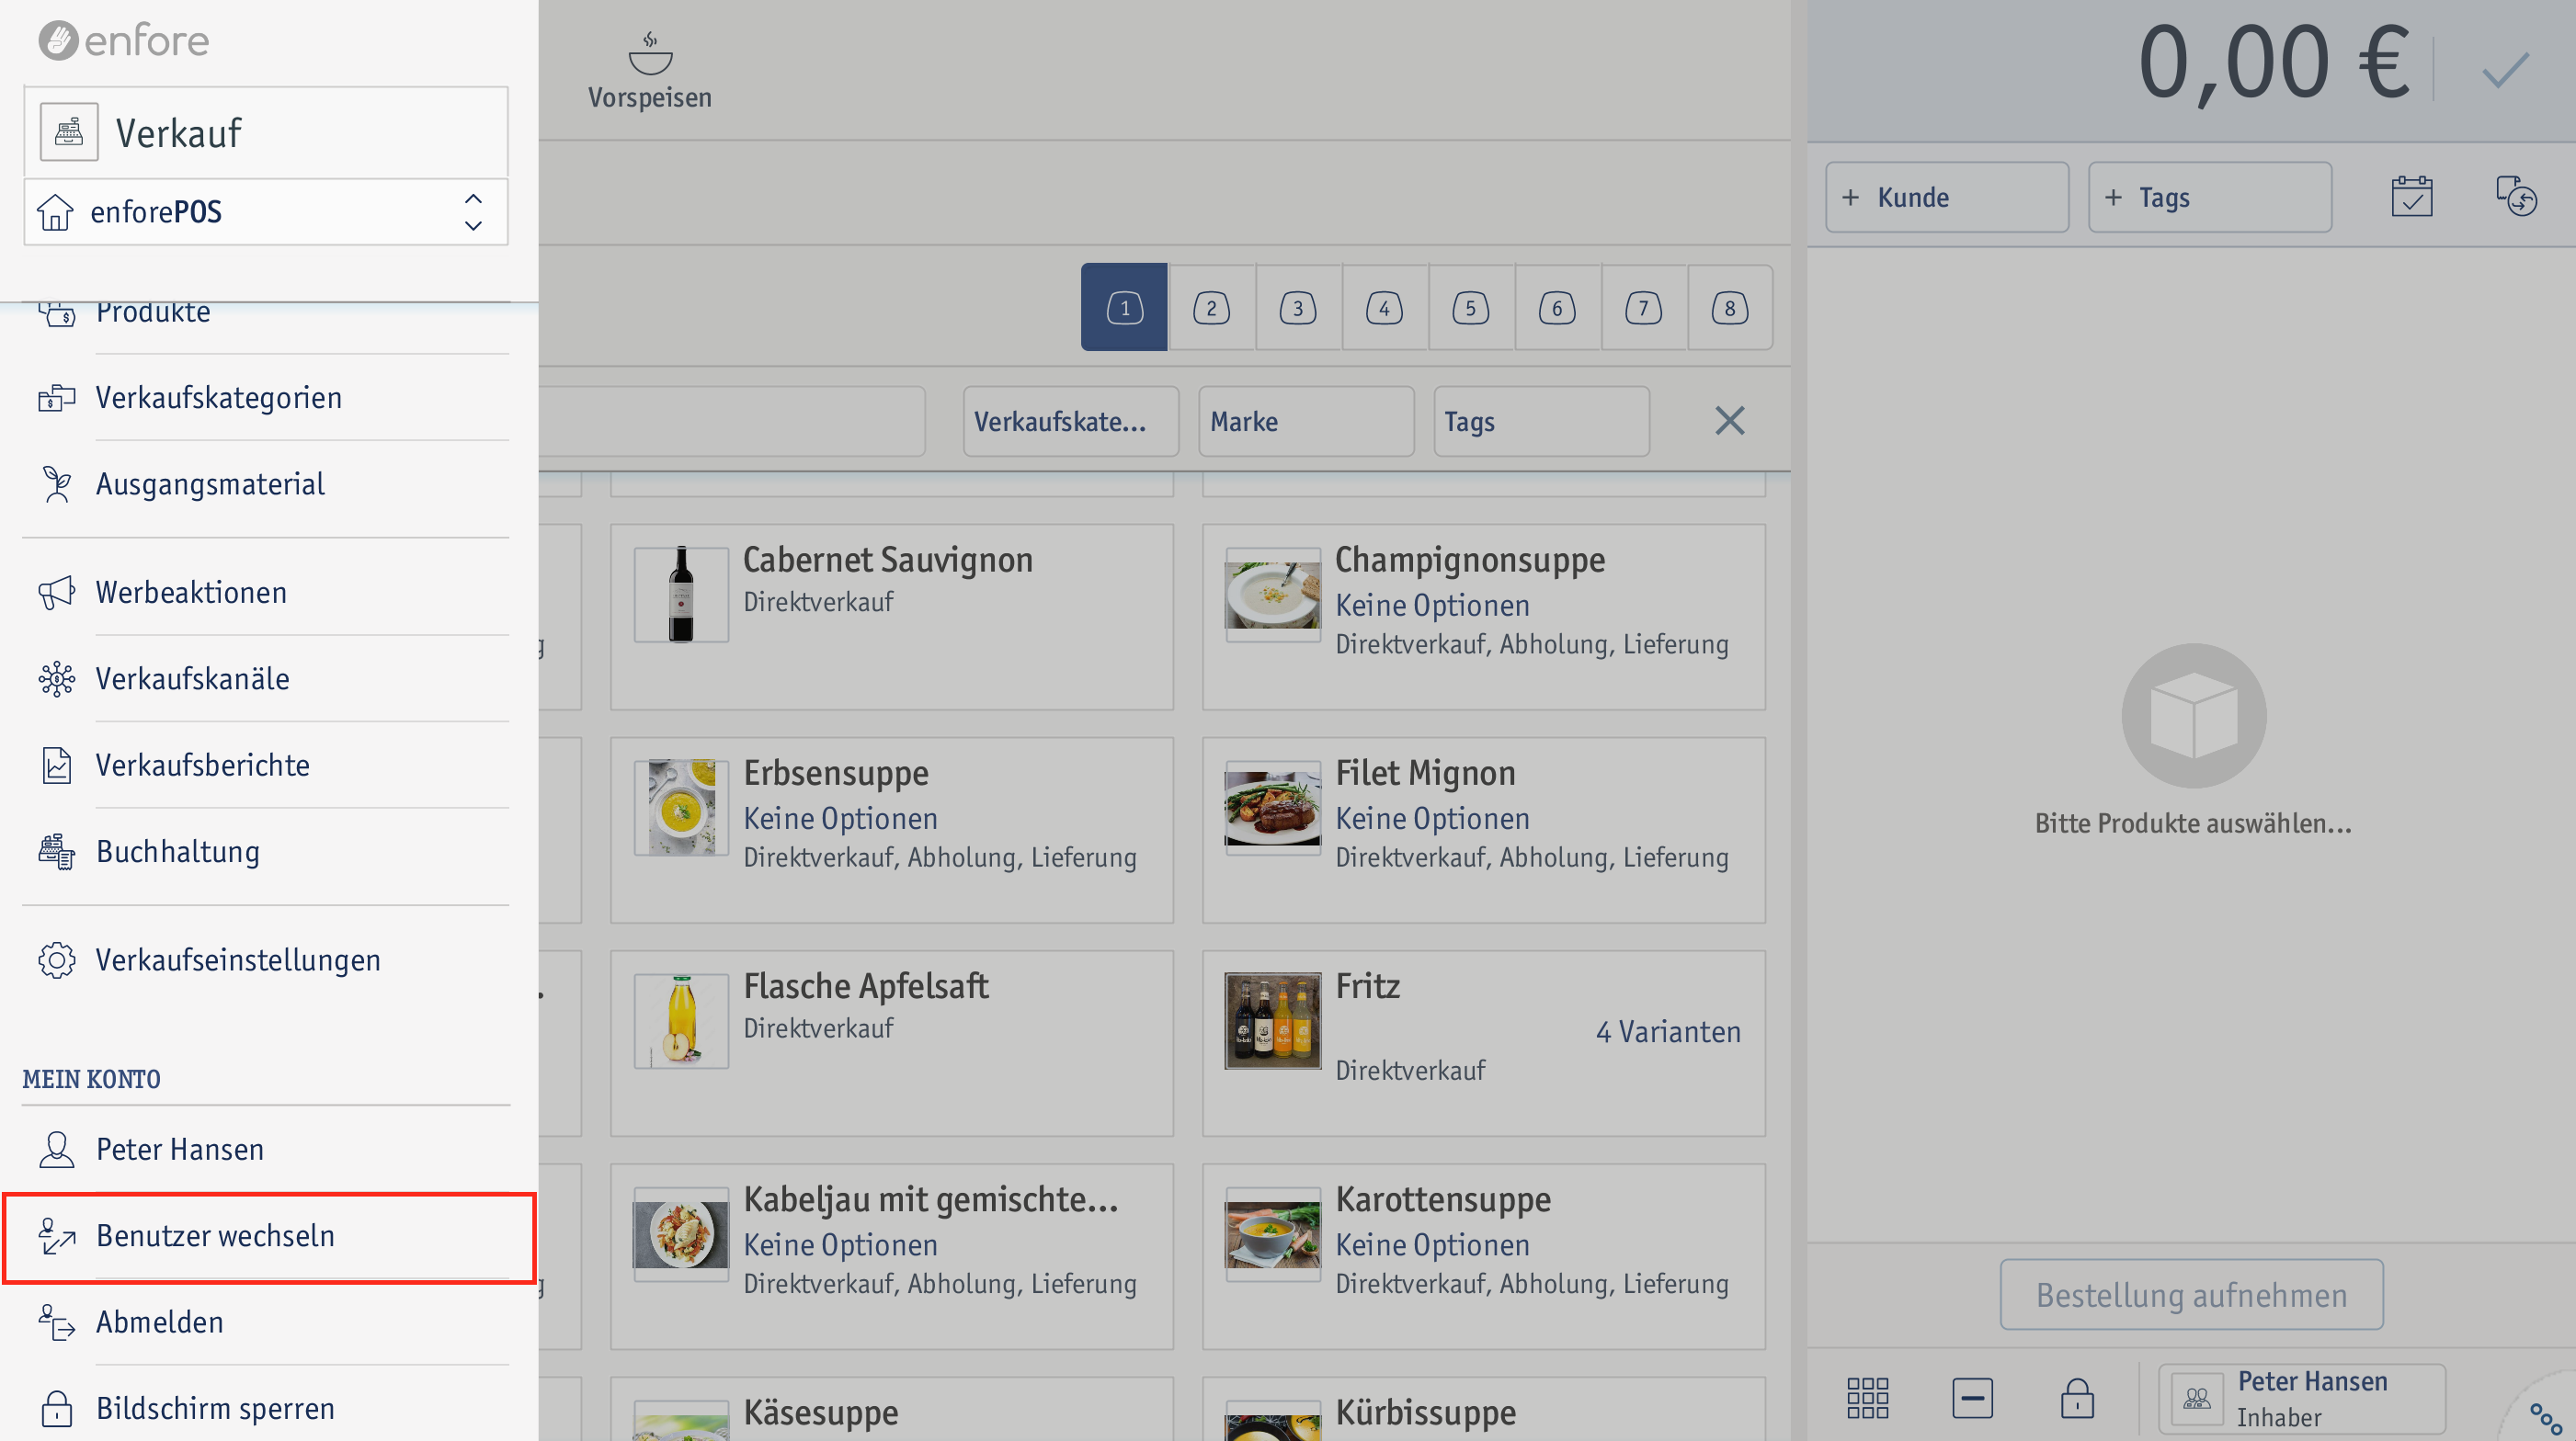The width and height of the screenshot is (2576, 1441).
Task: Click Keine Optionen under Filet Mignon
Action: [x=1432, y=819]
